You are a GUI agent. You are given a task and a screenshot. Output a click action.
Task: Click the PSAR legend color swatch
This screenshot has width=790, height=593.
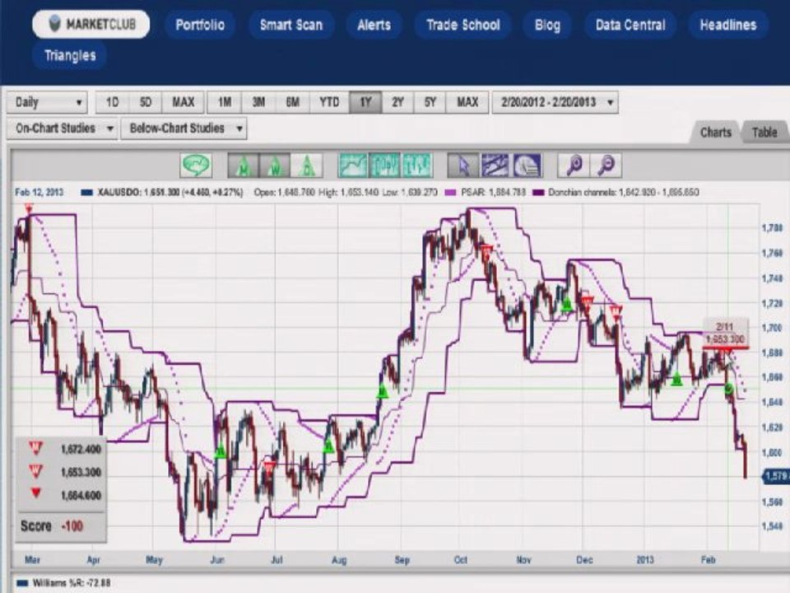pyautogui.click(x=450, y=193)
